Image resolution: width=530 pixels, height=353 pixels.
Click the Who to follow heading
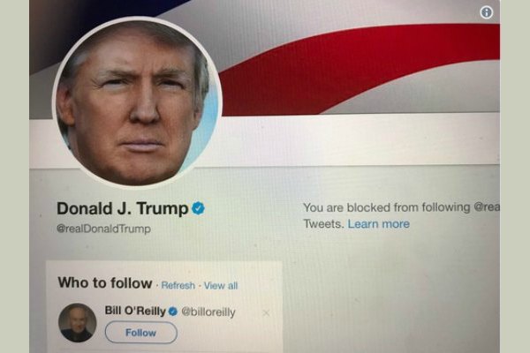(105, 283)
